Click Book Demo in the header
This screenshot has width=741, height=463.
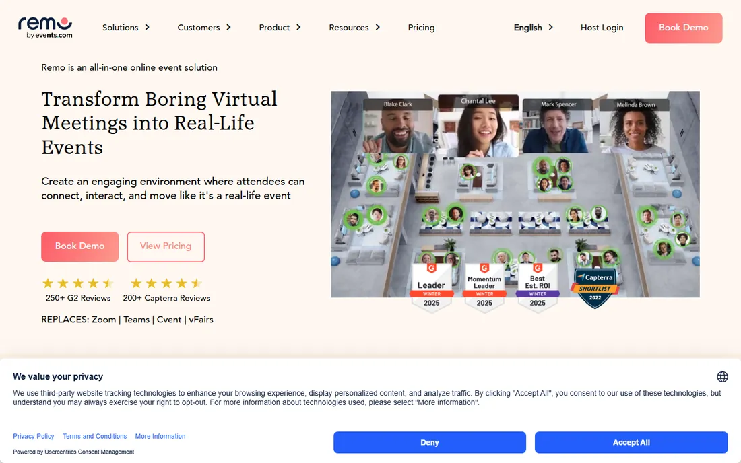pos(683,28)
